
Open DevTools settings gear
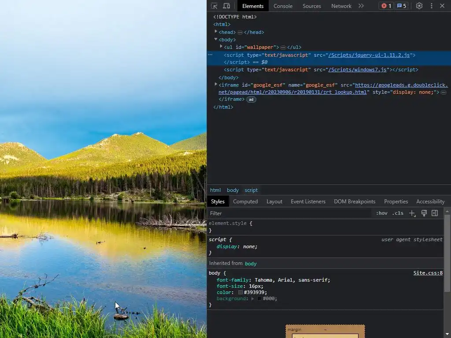click(419, 6)
